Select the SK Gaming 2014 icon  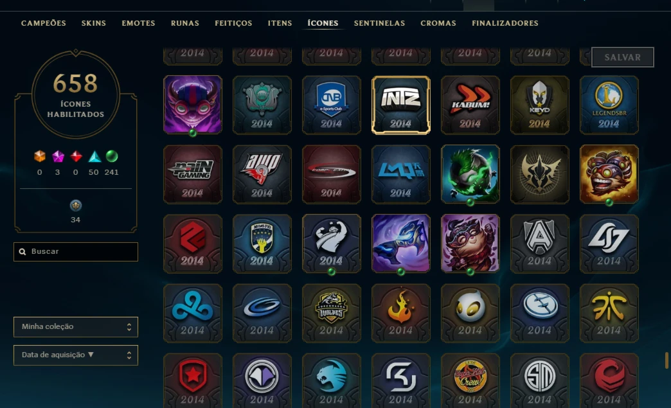click(401, 380)
